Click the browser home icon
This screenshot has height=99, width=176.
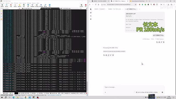coord(98,4)
